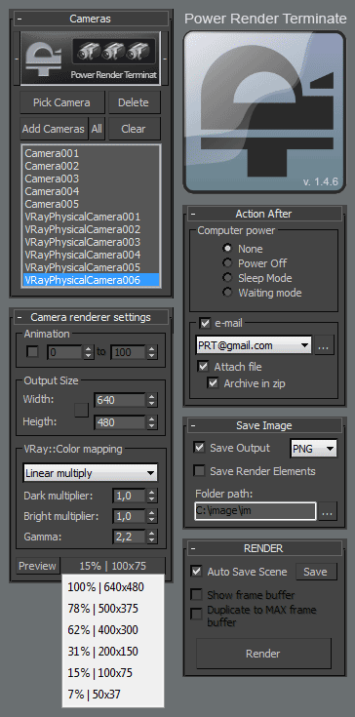Choose 15% | 100x75 from the size menu
Image resolution: width=355 pixels, height=717 pixels.
tap(113, 673)
